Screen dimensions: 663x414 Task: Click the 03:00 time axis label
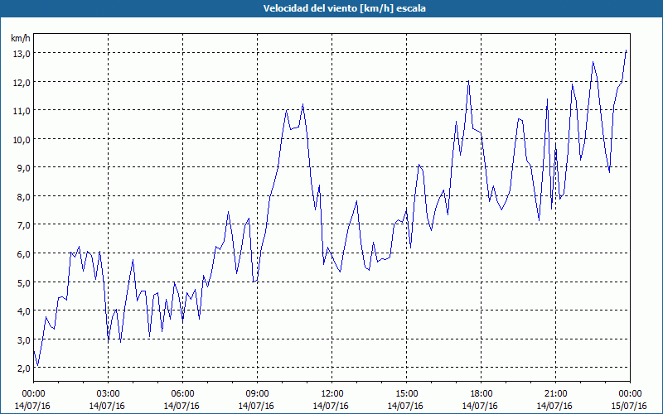tap(109, 394)
